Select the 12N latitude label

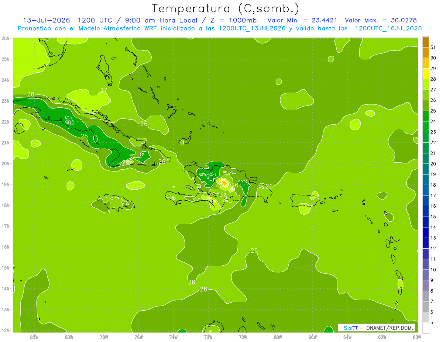click(6, 330)
